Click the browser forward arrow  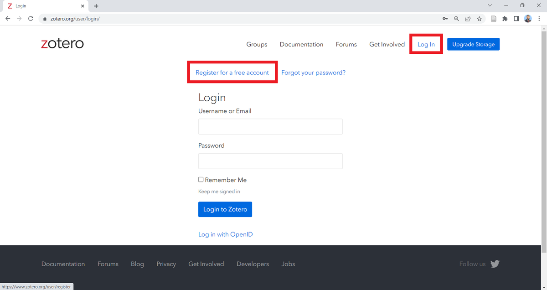(x=19, y=19)
